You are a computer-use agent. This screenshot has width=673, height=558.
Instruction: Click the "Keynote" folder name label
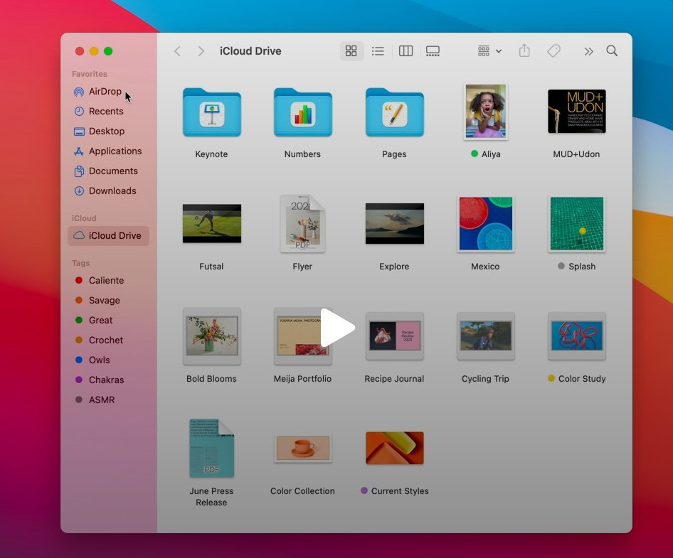click(211, 154)
